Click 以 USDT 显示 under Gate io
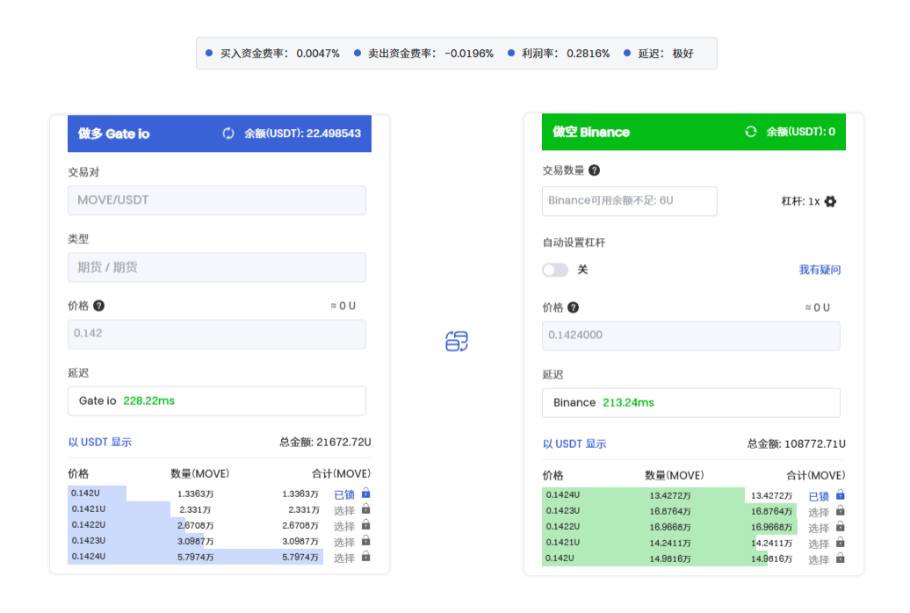 pyautogui.click(x=100, y=442)
